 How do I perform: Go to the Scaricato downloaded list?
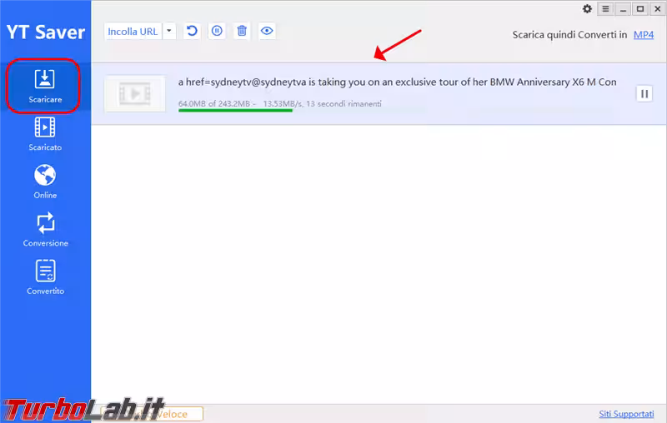pos(45,133)
